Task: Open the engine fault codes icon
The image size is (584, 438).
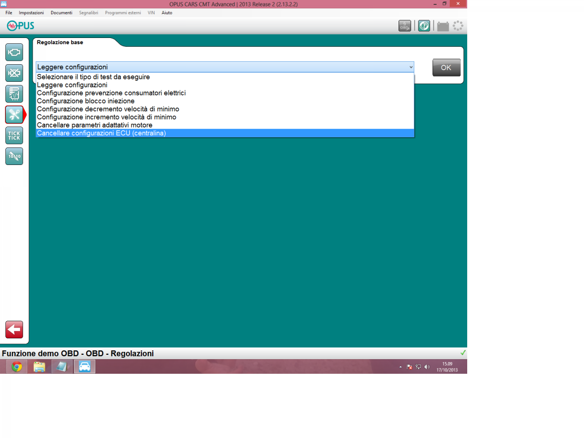Action: pos(14,52)
